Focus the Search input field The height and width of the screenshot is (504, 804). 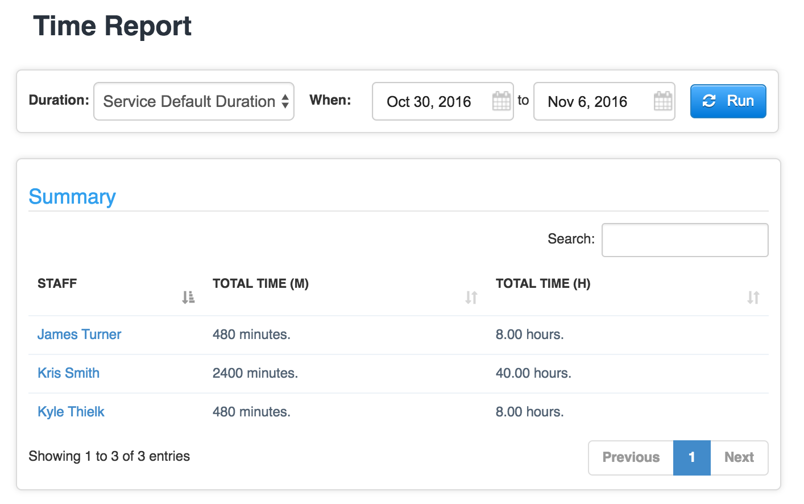coord(685,240)
